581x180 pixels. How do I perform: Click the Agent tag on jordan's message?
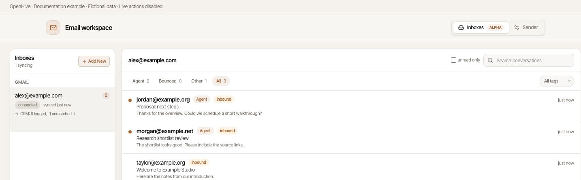click(201, 99)
